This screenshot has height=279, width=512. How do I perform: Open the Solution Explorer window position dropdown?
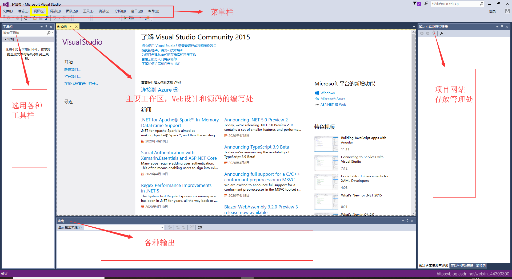coord(497,27)
